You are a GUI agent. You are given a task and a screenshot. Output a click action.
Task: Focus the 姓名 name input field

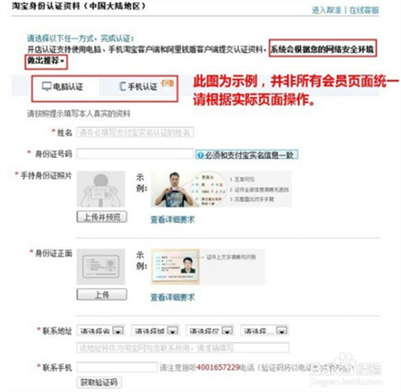click(x=136, y=132)
